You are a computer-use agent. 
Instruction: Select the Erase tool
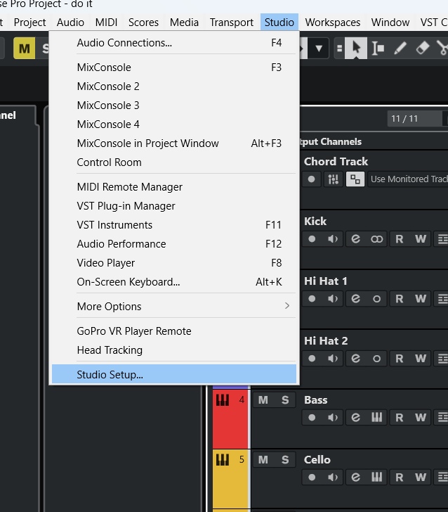422,49
